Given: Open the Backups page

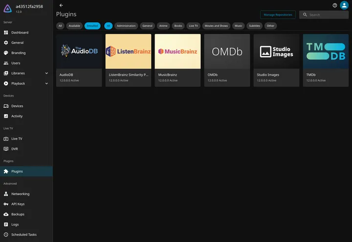Looking at the screenshot, I should (26, 214).
